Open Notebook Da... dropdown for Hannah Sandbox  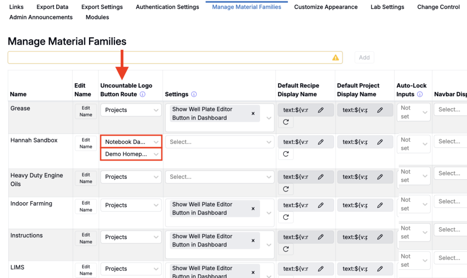pos(131,142)
